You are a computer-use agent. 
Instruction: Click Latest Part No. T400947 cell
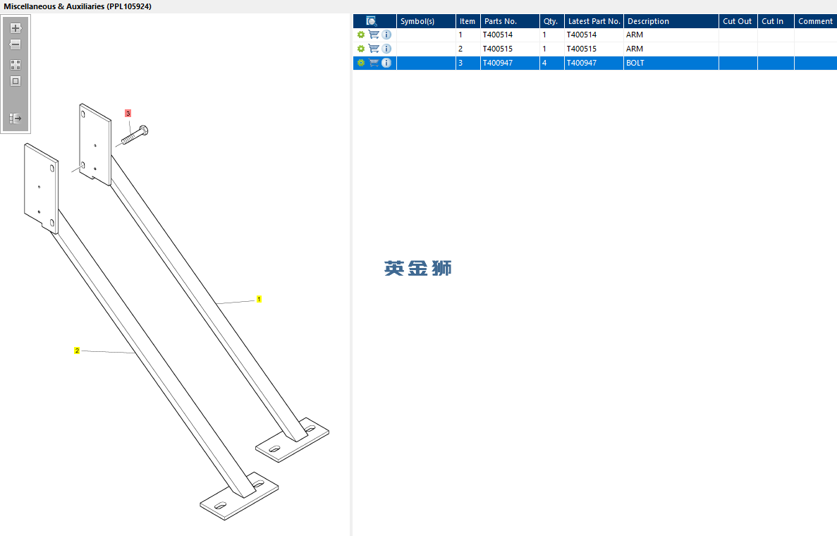(594, 63)
